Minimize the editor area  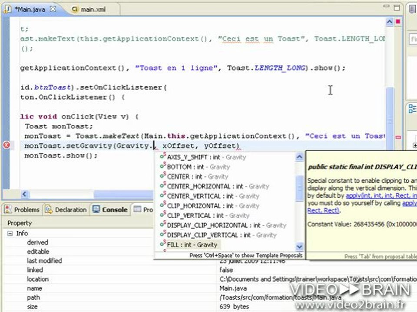click(387, 6)
